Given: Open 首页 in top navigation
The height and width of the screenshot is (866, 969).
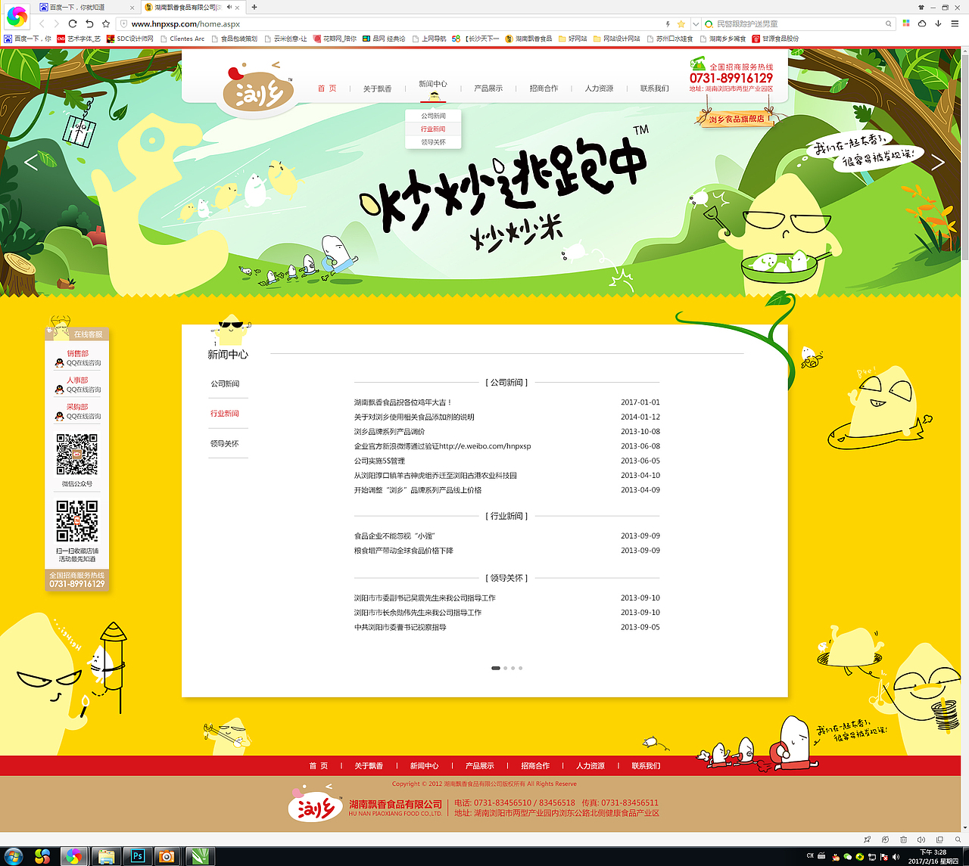Looking at the screenshot, I should coord(327,88).
